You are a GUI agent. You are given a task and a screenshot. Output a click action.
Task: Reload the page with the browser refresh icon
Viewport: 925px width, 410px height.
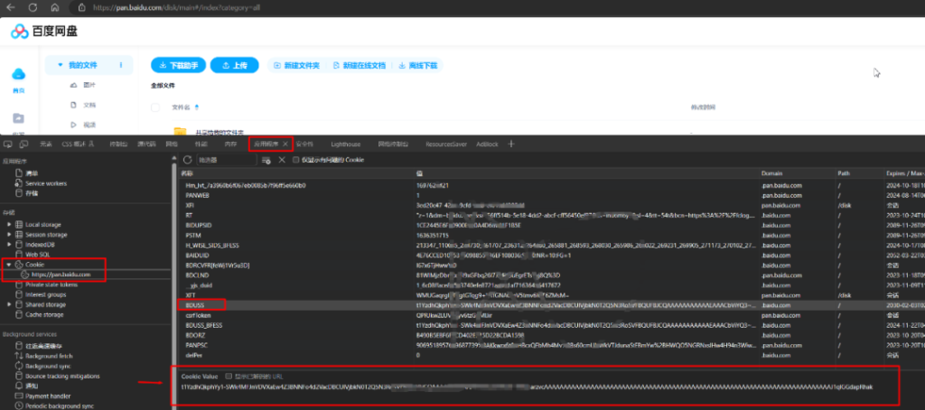[x=33, y=7]
